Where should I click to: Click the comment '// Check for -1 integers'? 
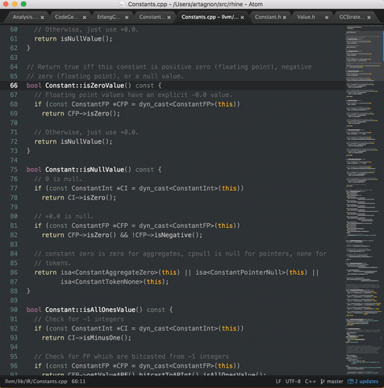click(x=79, y=319)
